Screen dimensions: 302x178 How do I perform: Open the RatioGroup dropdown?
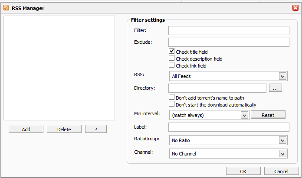(x=282, y=140)
